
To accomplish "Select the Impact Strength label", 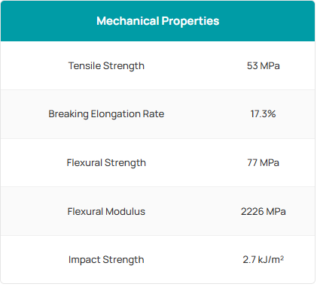I will pos(106,260).
